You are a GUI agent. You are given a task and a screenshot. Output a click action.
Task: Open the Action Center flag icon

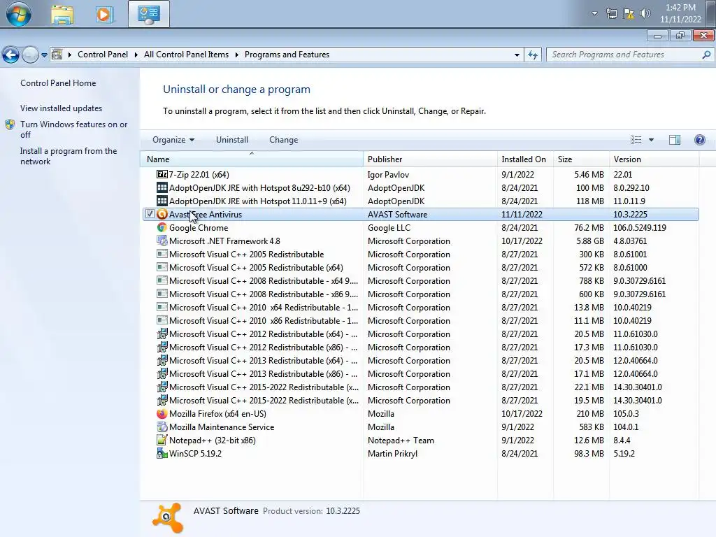[x=629, y=13]
